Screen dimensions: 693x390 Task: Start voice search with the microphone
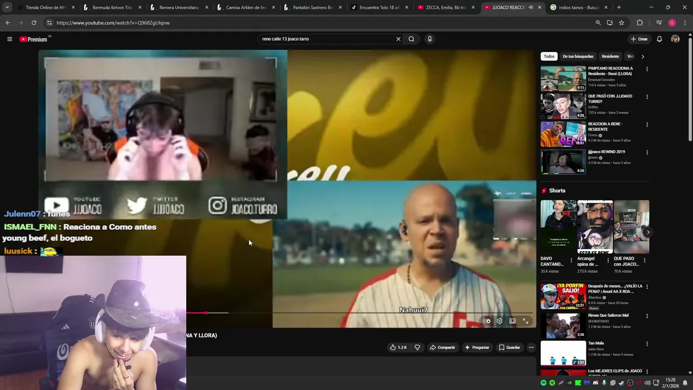click(430, 39)
